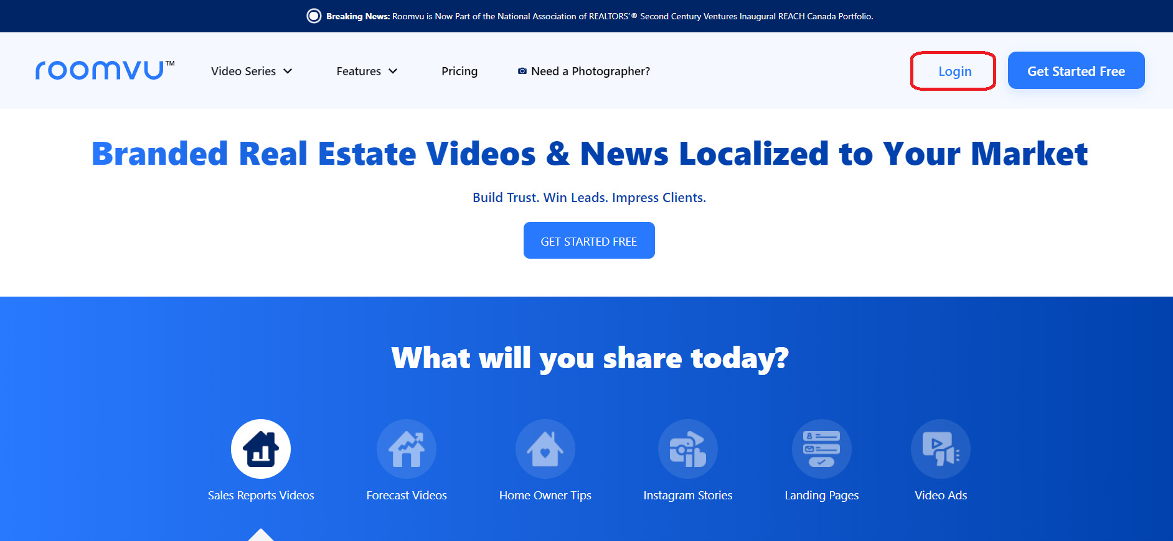Click the camera icon beside Need a Photographer
This screenshot has width=1173, height=541.
tap(522, 72)
